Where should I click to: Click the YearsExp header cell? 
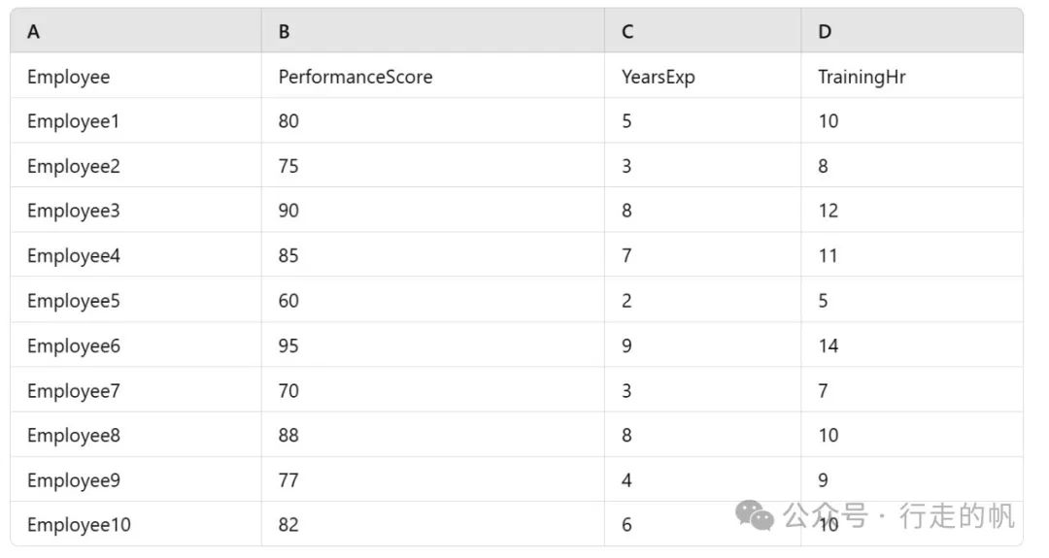(702, 77)
